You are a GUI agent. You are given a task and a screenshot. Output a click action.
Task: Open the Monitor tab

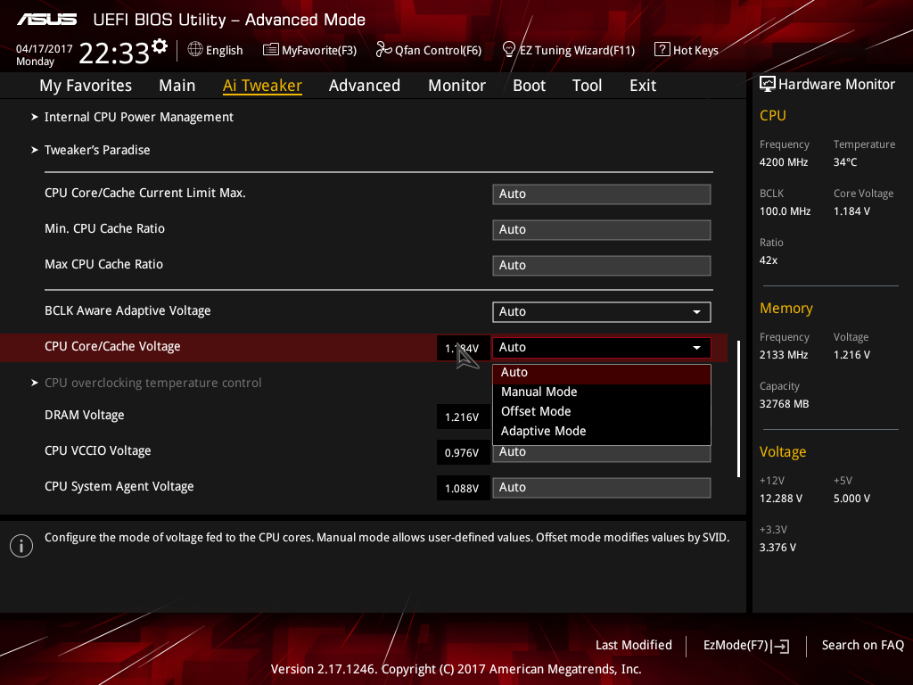pos(457,86)
